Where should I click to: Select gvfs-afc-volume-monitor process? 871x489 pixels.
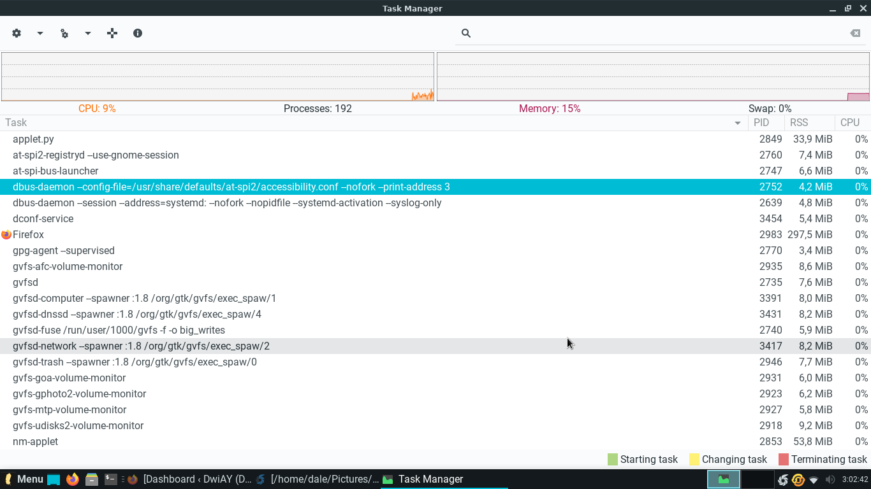tap(435, 266)
